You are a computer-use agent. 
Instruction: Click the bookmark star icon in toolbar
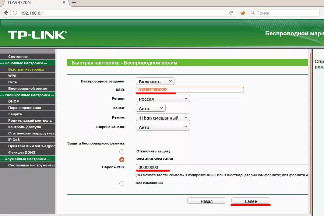coord(243,13)
